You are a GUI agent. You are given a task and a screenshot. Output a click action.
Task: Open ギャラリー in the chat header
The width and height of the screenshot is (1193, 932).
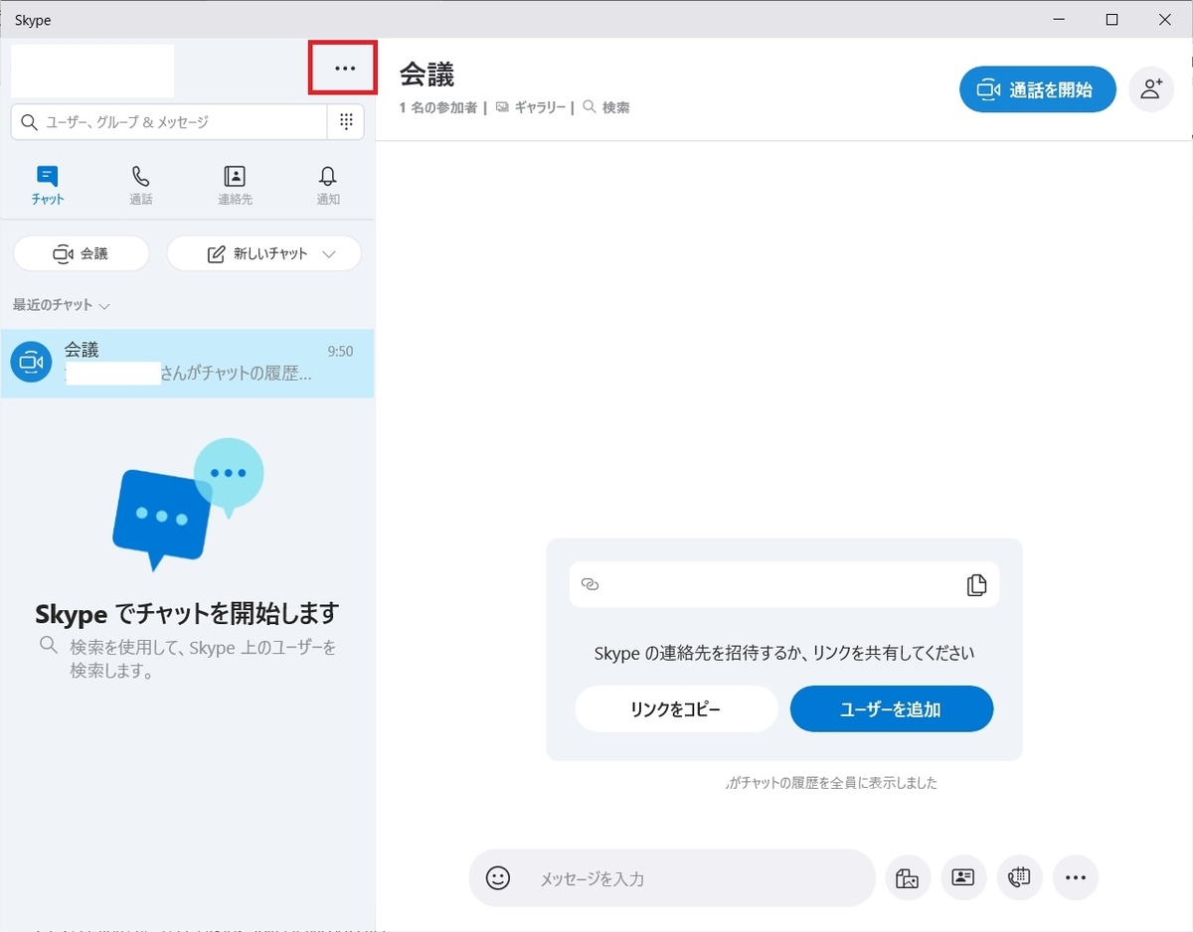[531, 107]
